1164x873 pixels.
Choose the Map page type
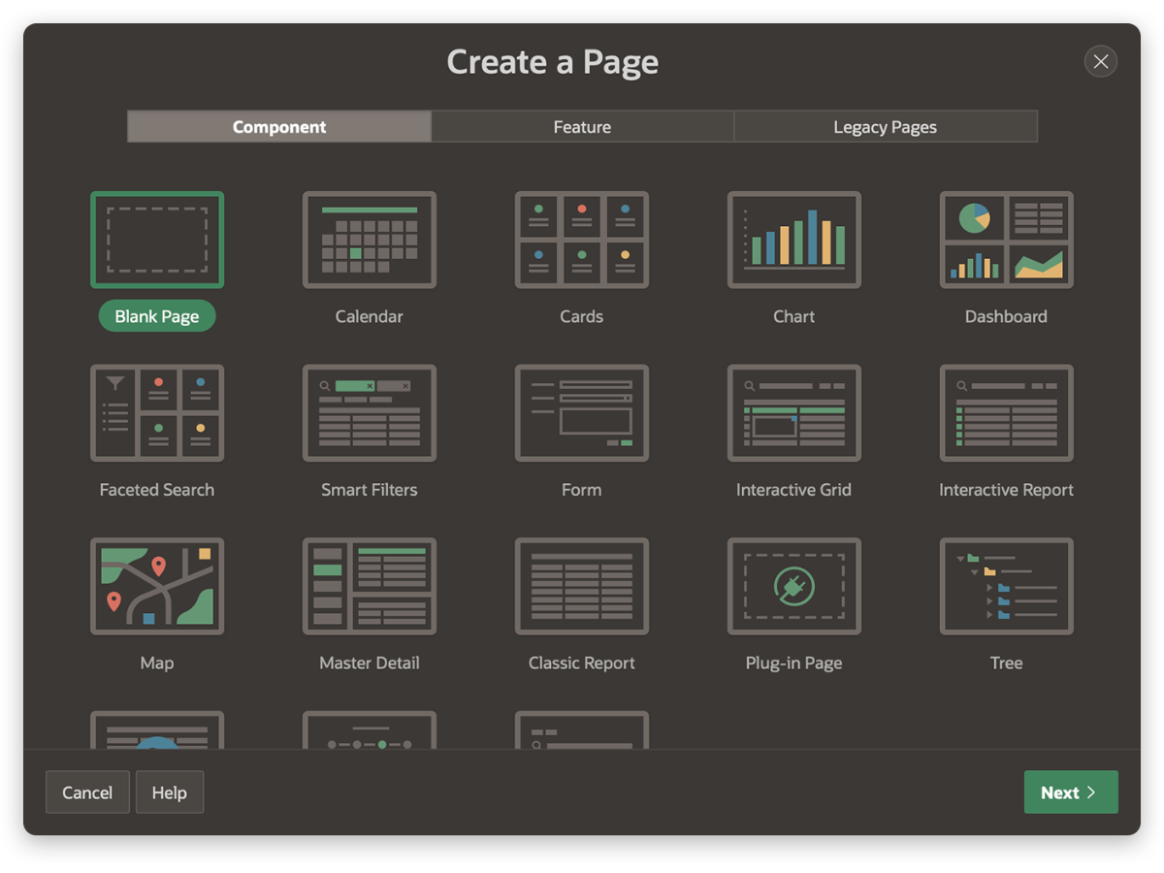click(x=157, y=586)
